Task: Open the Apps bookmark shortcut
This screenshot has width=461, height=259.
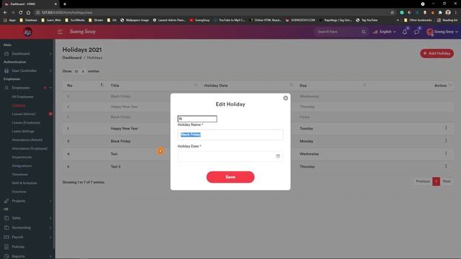Action: 9,20
